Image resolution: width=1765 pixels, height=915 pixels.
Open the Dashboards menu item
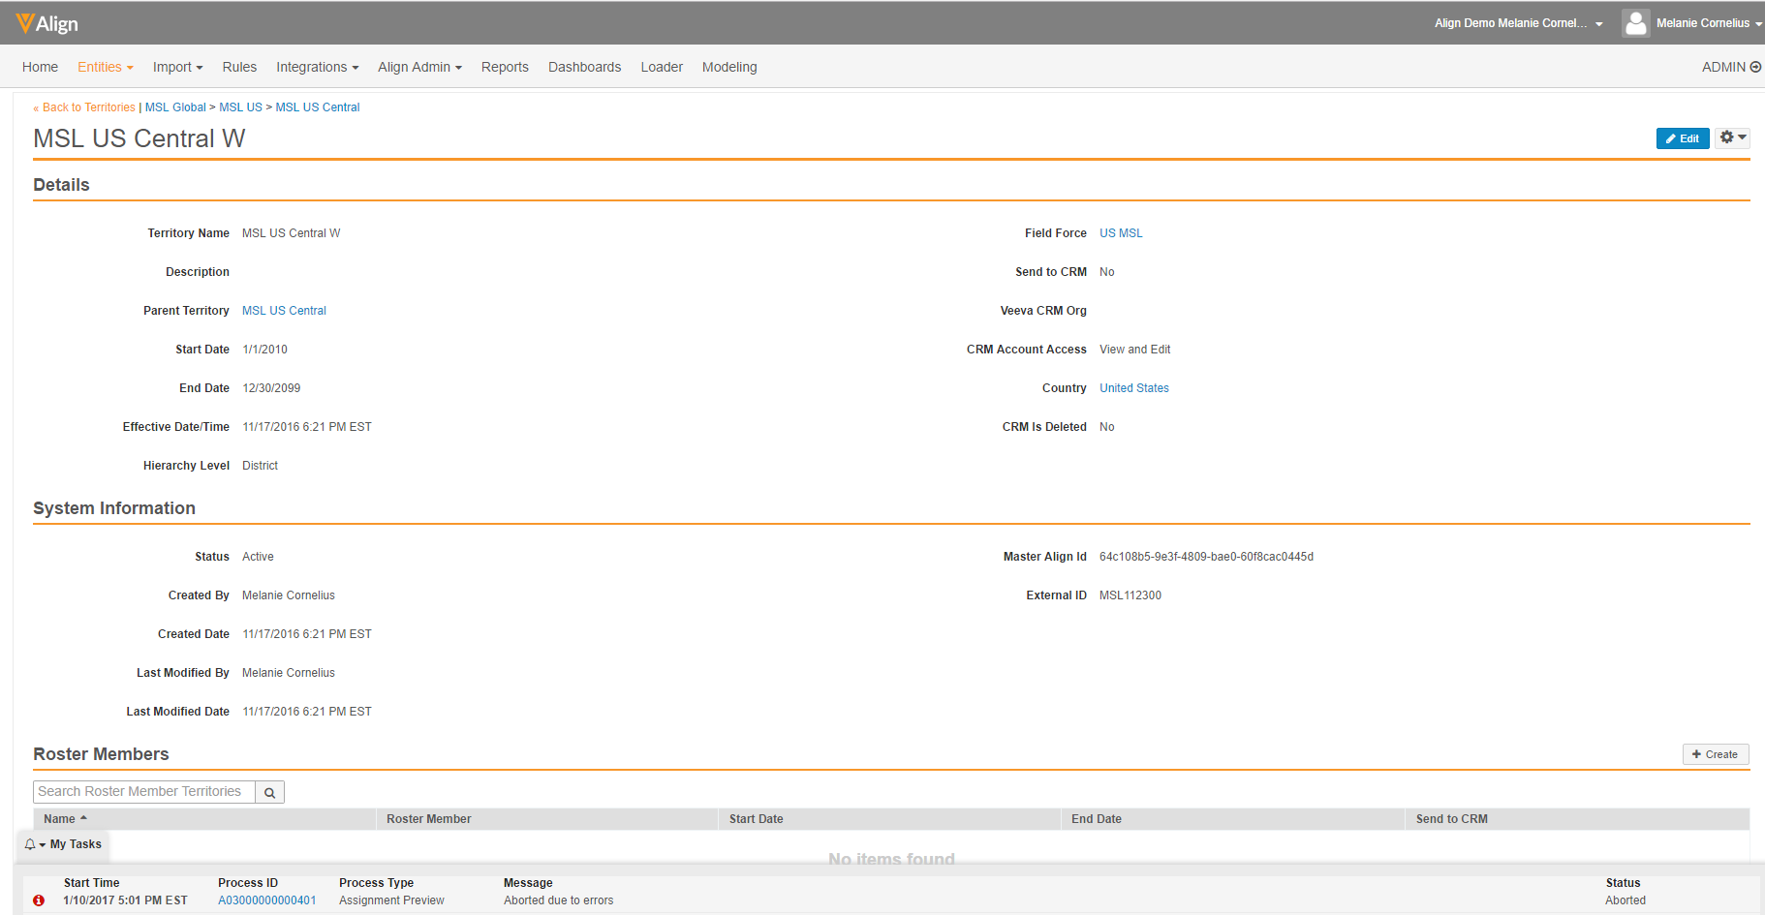pos(584,67)
